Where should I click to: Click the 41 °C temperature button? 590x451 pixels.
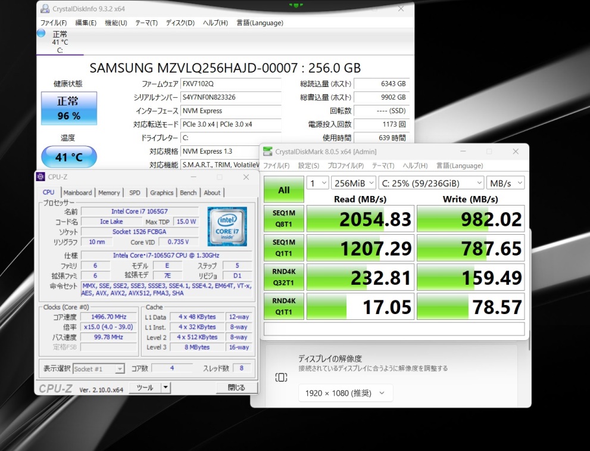coord(69,157)
